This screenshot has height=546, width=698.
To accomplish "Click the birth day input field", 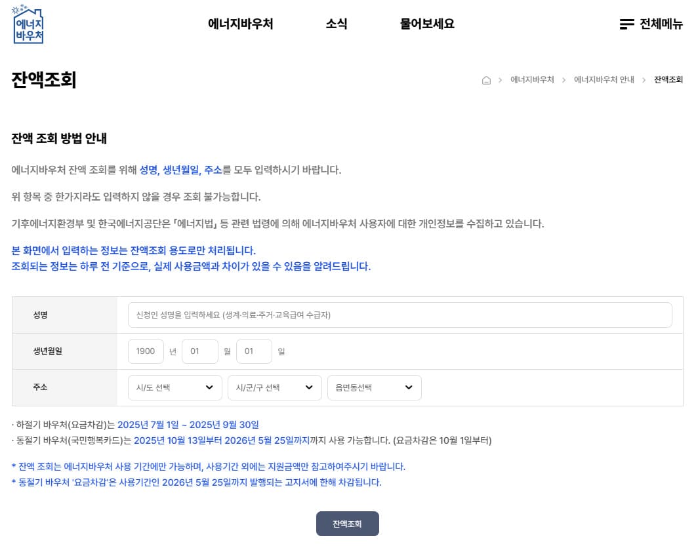I will 254,351.
